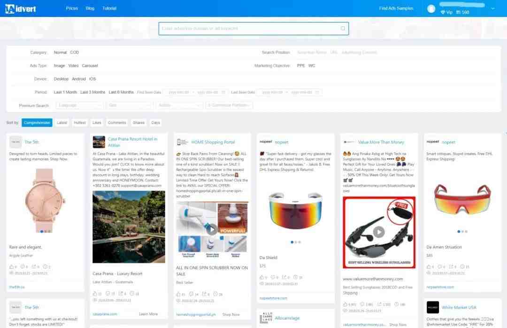Click the comment icon on the Da Shield card

(273, 277)
